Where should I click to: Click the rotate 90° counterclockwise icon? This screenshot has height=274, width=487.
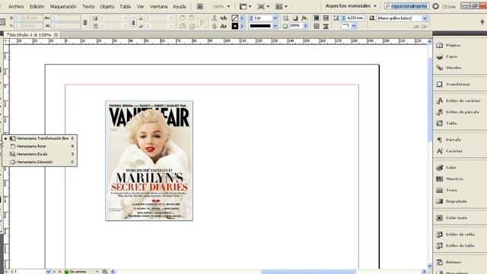pyautogui.click(x=192, y=18)
